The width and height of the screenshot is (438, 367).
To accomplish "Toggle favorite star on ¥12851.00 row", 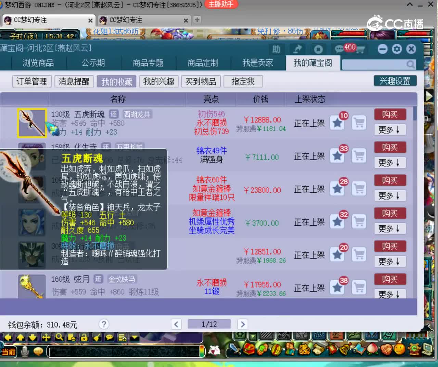I will (337, 254).
